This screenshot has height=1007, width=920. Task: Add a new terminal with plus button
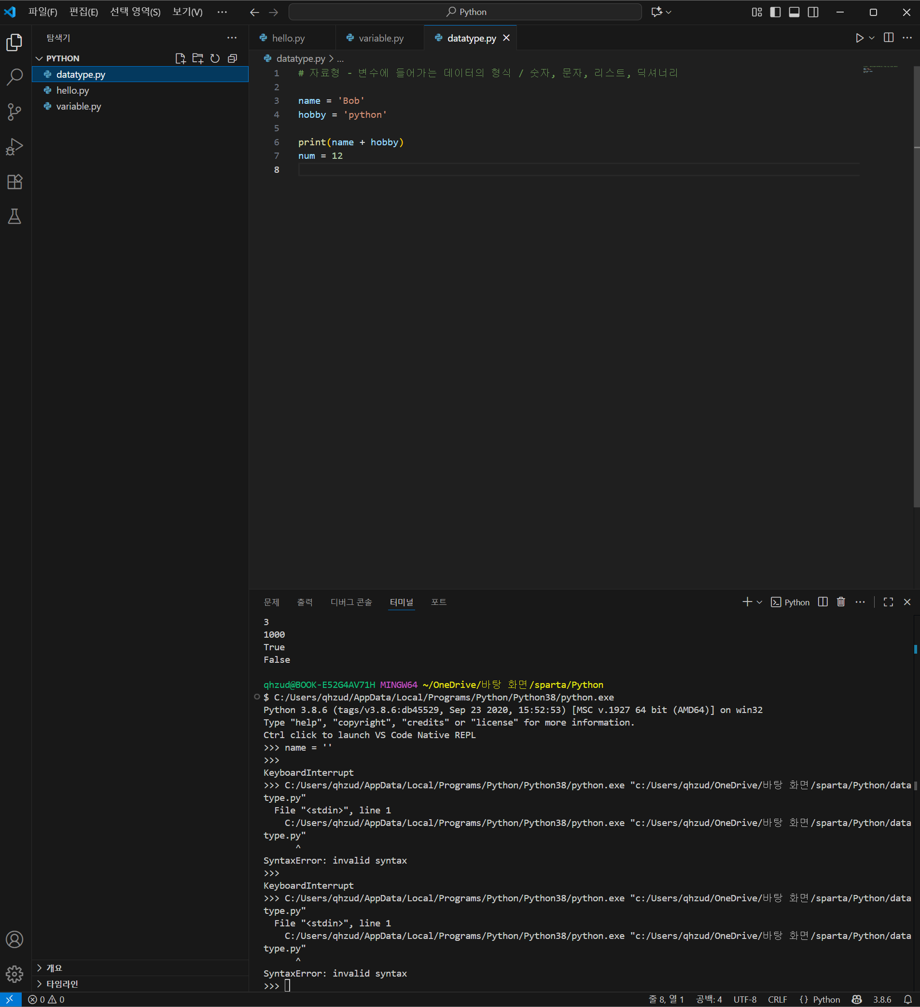click(747, 602)
